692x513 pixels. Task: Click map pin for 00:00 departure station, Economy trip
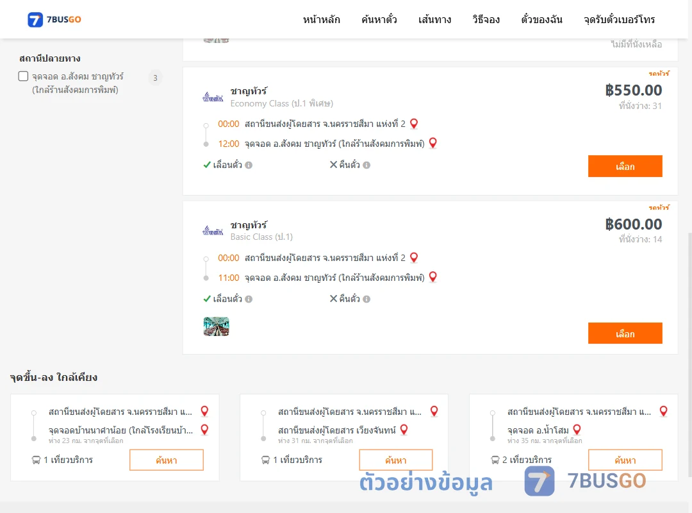[x=414, y=124]
